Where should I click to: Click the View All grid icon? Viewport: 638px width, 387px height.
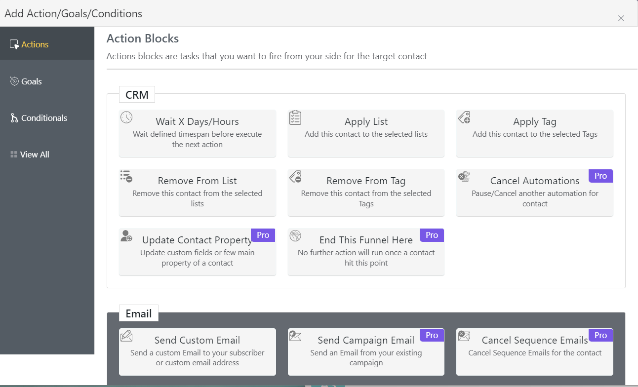(x=14, y=155)
